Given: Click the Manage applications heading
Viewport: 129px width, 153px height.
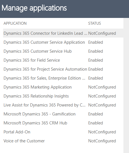Looking at the screenshot, I should click(34, 8).
